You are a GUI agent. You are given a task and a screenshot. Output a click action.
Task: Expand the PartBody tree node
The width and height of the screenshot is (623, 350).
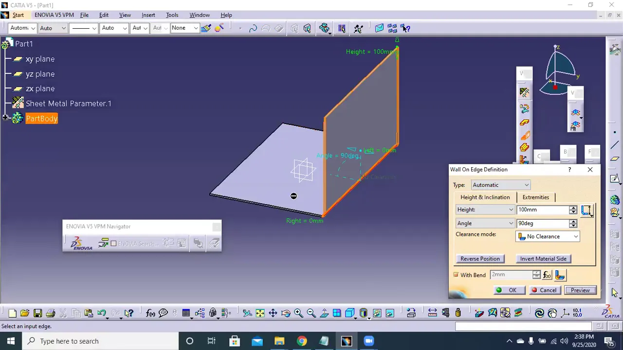[5, 118]
